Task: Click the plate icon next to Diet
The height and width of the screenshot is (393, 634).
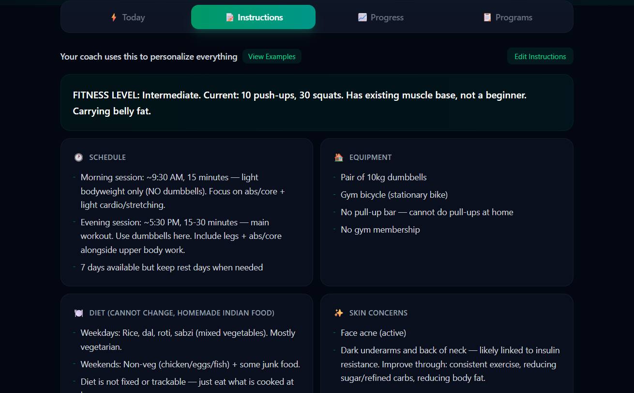Action: [x=78, y=313]
